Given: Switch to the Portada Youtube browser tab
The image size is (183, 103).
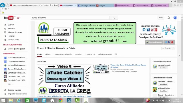Looking at the screenshot, I should [123, 5].
